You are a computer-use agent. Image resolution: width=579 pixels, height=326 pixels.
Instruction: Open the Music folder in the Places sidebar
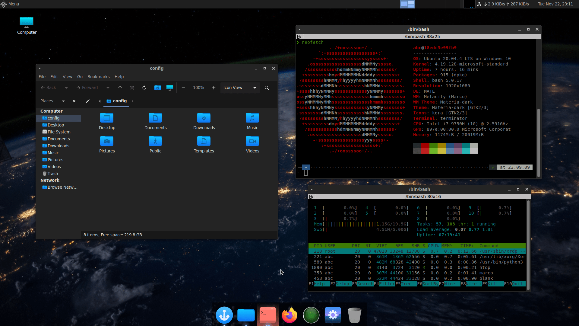pos(53,152)
